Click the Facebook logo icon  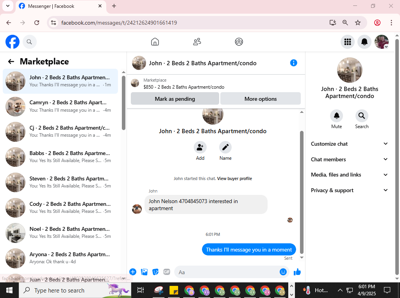12,42
